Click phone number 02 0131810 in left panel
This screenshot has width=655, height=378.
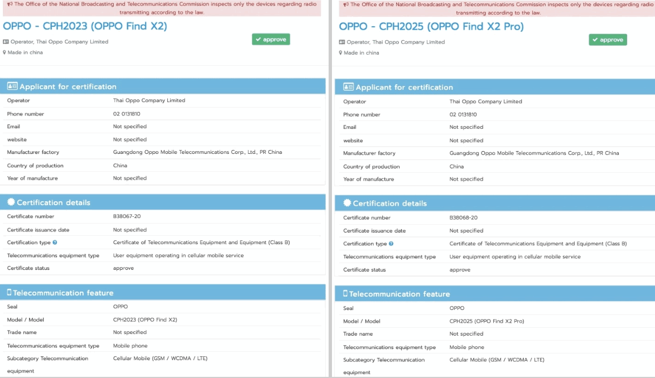[127, 114]
